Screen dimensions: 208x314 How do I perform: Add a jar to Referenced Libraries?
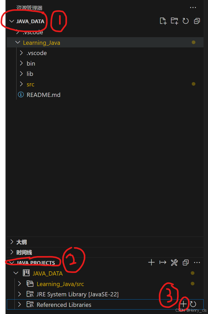(x=184, y=304)
